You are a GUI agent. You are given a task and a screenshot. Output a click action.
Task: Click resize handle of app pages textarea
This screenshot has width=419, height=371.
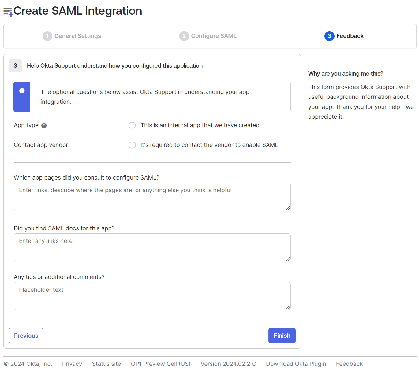tap(288, 208)
